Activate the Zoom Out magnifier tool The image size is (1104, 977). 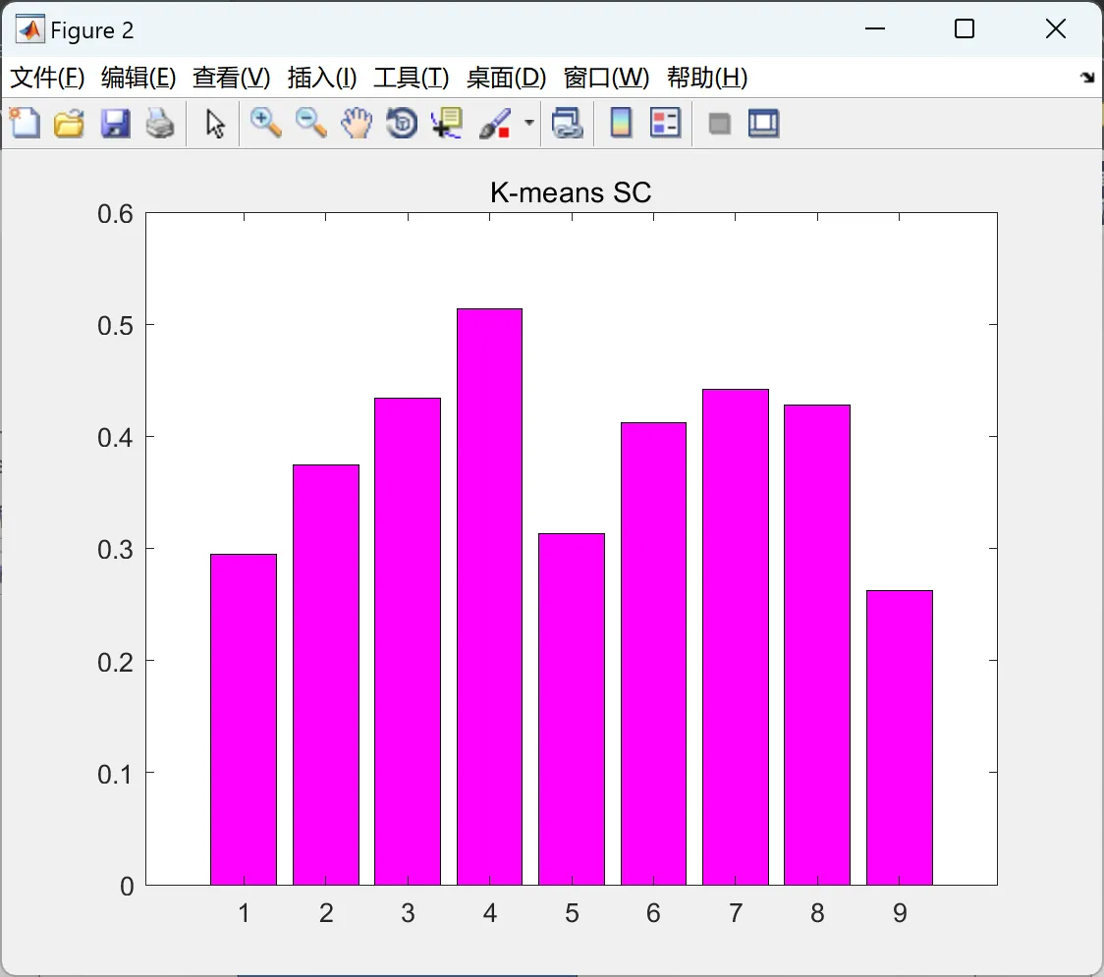pos(310,123)
